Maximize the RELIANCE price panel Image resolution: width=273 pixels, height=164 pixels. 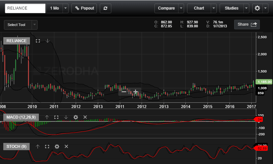(x=38, y=41)
